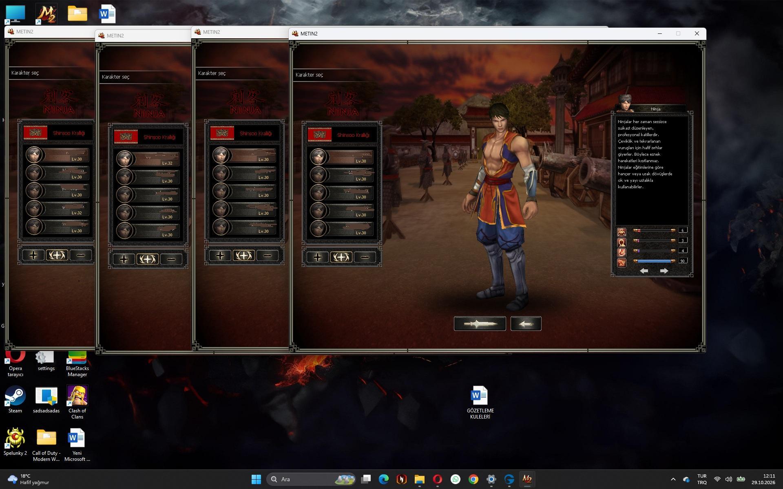Click the red stat bar showing 6

coord(654,230)
